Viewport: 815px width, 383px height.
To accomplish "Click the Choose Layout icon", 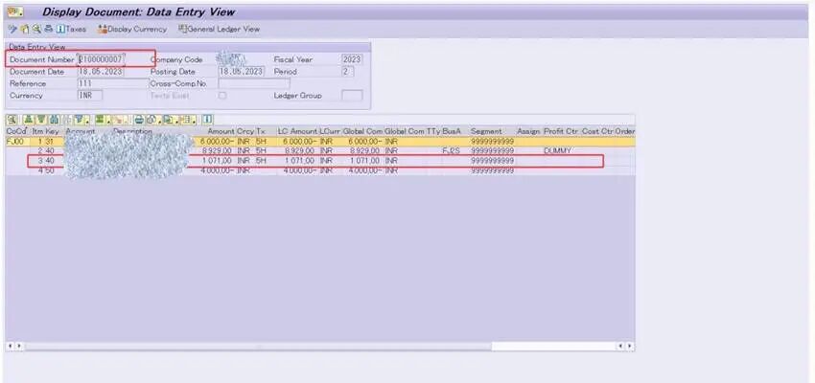I will [186, 120].
